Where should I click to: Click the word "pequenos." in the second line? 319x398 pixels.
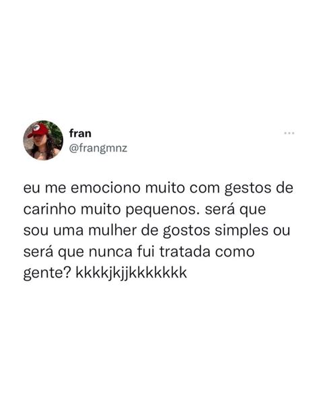click(162, 210)
